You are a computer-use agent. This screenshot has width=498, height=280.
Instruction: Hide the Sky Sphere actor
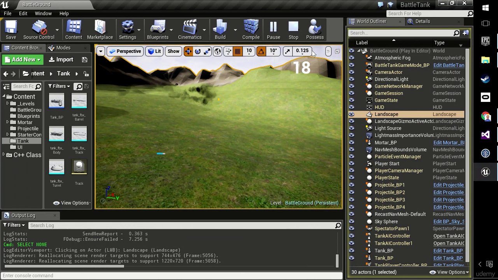point(352,222)
